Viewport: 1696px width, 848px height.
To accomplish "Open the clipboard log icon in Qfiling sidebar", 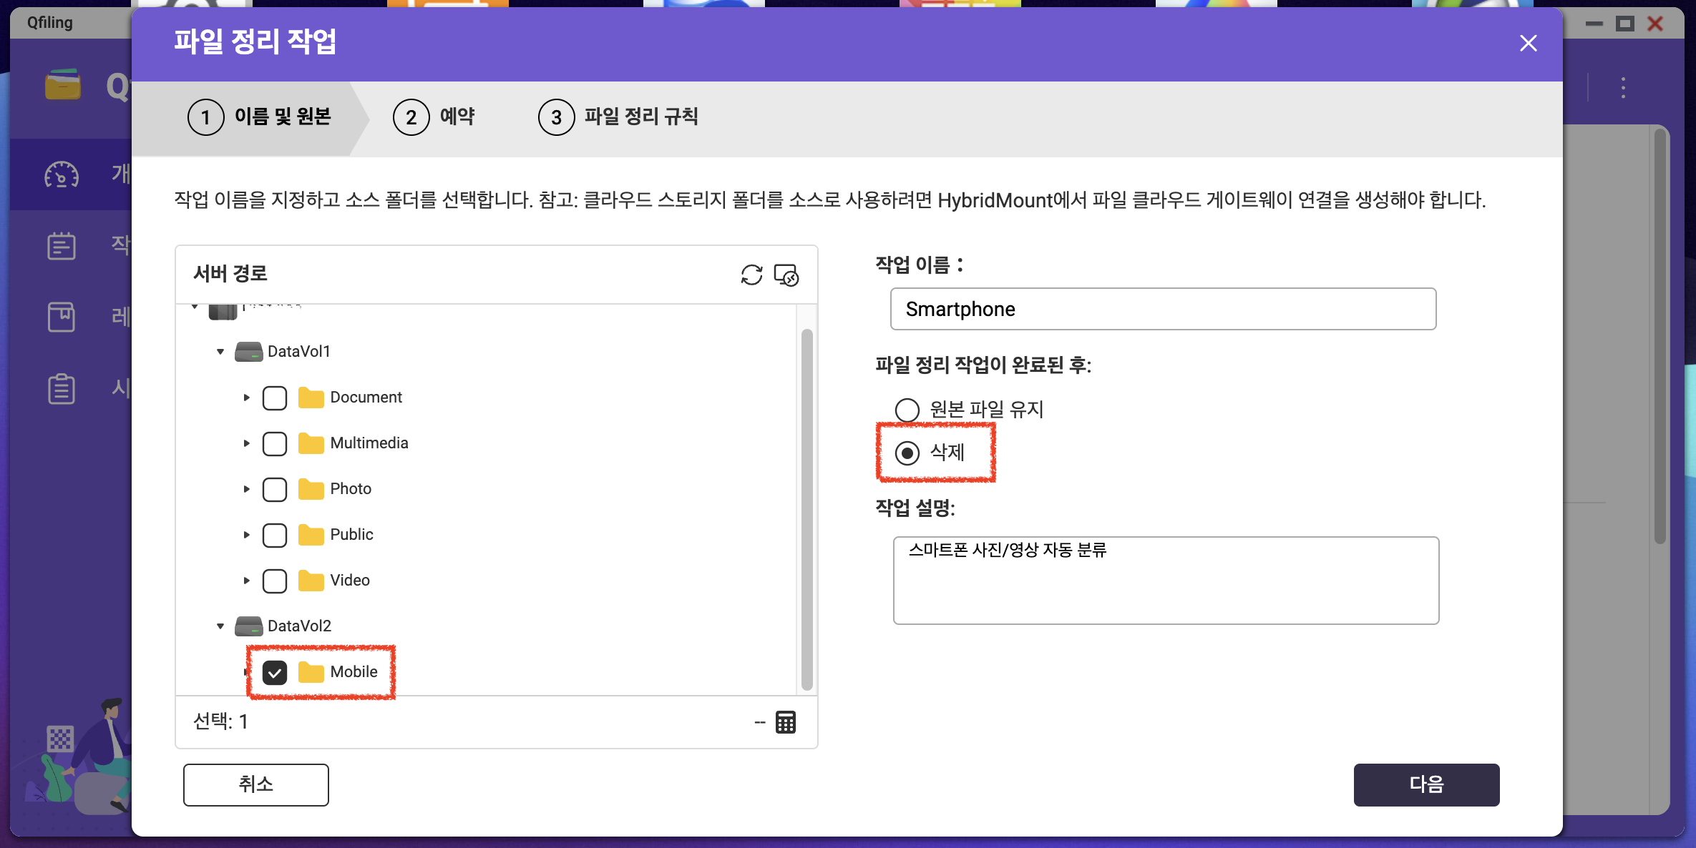I will (62, 389).
